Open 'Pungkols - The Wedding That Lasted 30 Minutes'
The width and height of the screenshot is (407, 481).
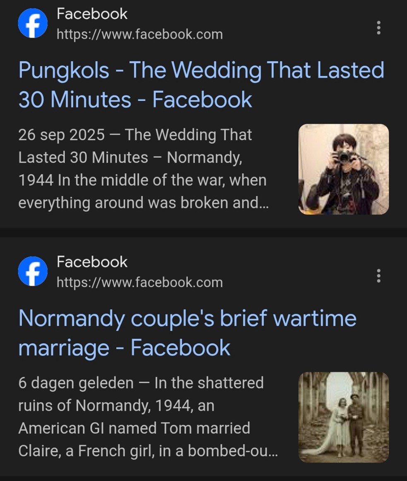coord(201,84)
